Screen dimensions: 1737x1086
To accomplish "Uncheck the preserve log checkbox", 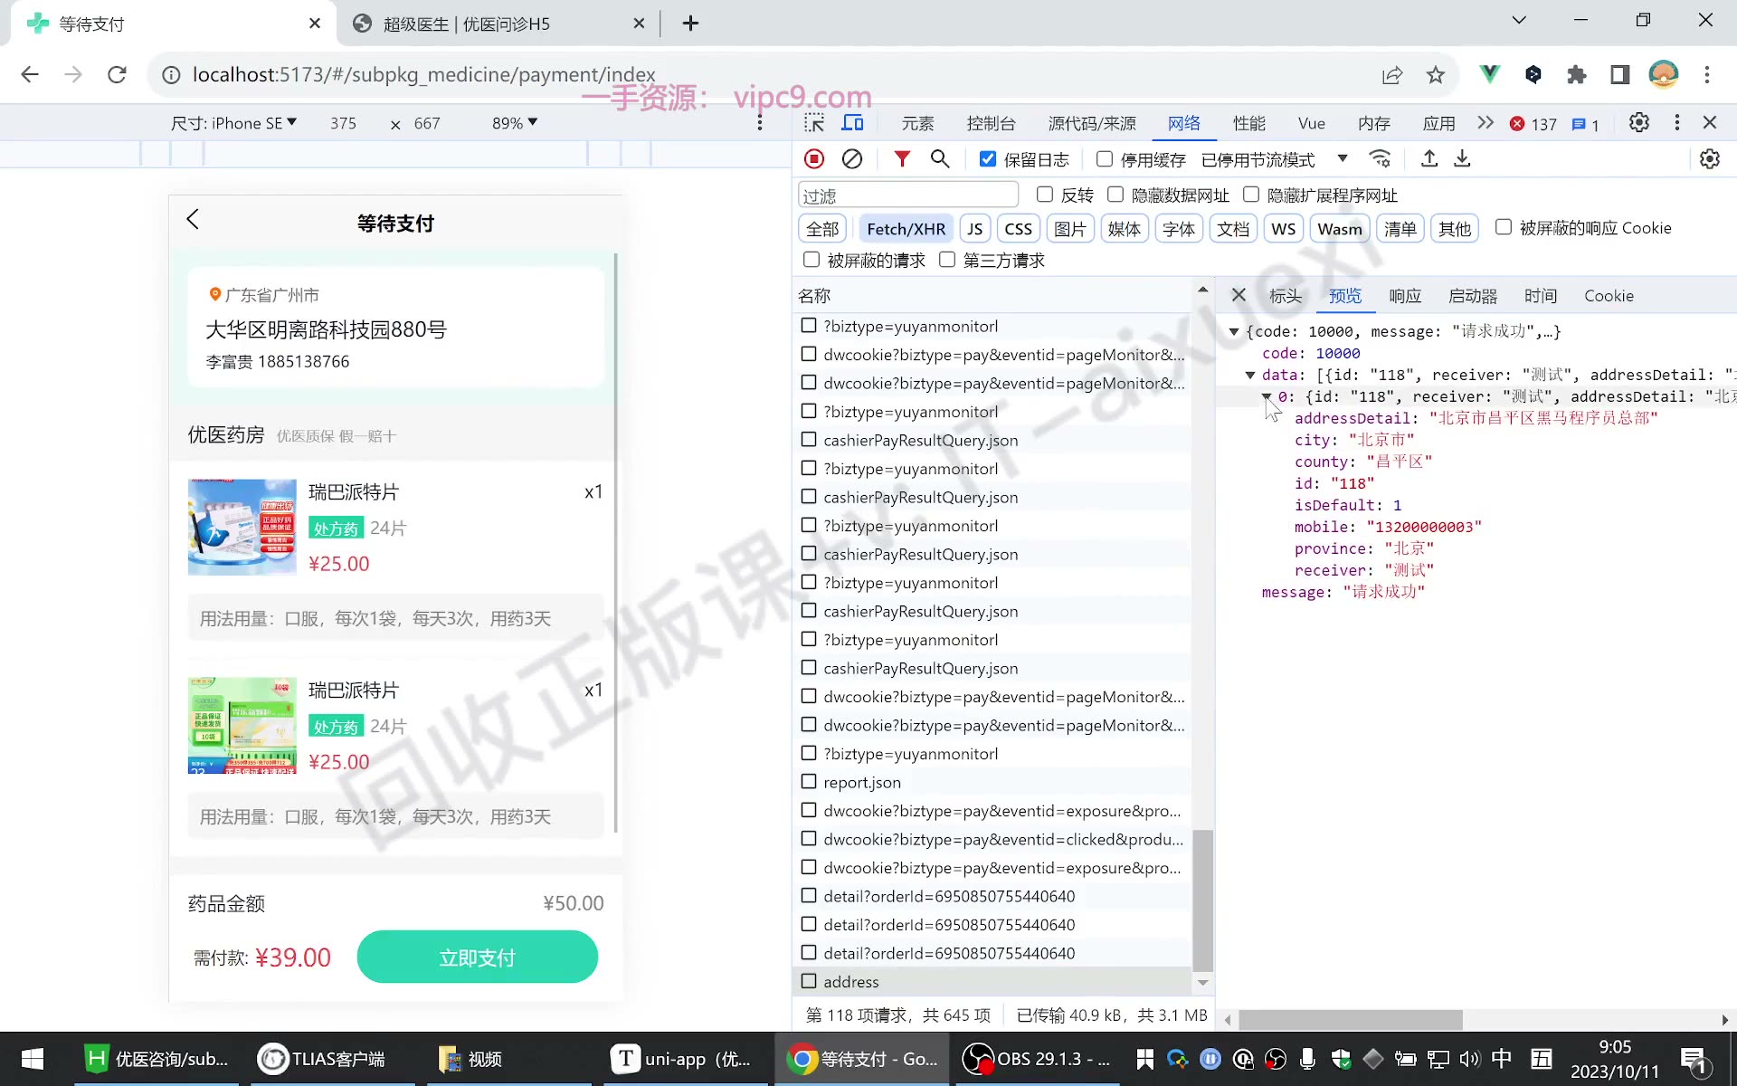I will (988, 159).
